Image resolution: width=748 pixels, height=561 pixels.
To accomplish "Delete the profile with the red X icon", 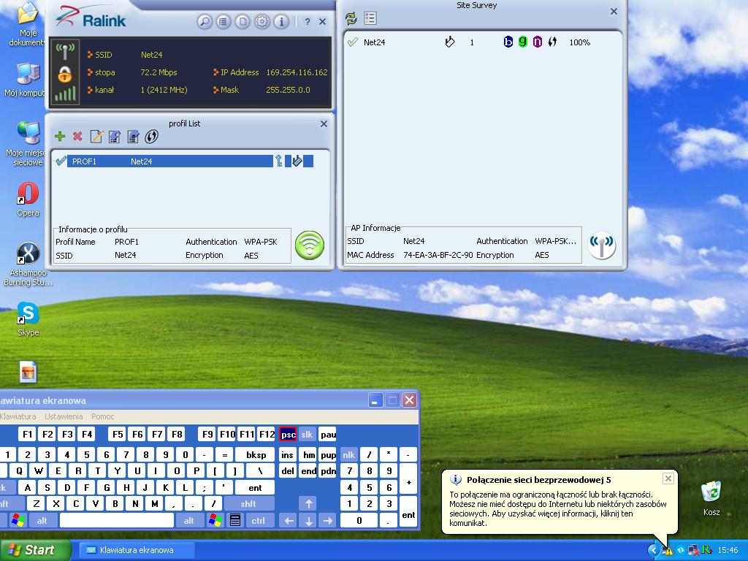I will pyautogui.click(x=77, y=137).
